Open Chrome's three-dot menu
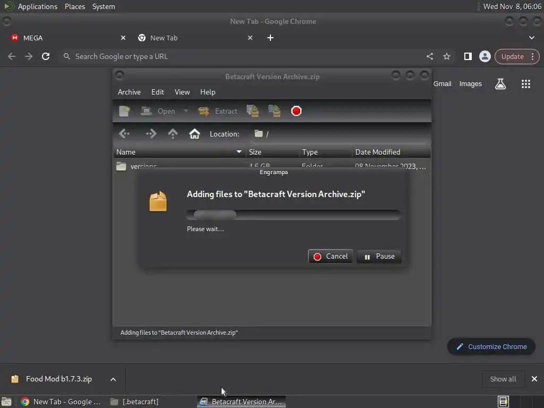 (x=532, y=56)
